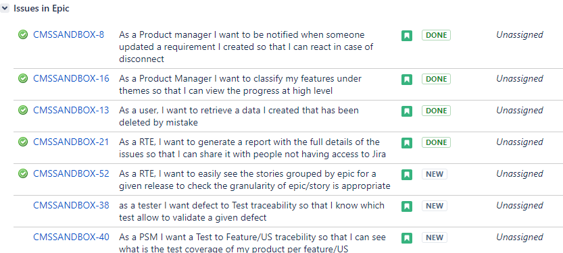The width and height of the screenshot is (563, 253).
Task: Open issue CMSSANDBOX-21
Action: [71, 142]
